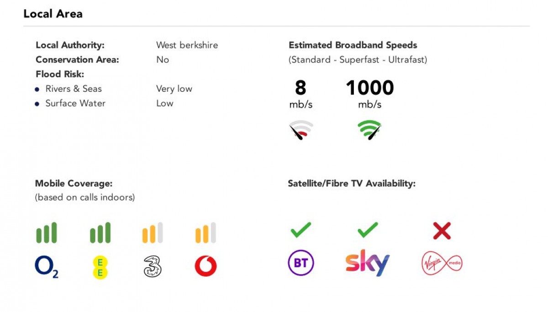
Task: Click the red low-speed wifi gauge icon
Action: pos(301,130)
